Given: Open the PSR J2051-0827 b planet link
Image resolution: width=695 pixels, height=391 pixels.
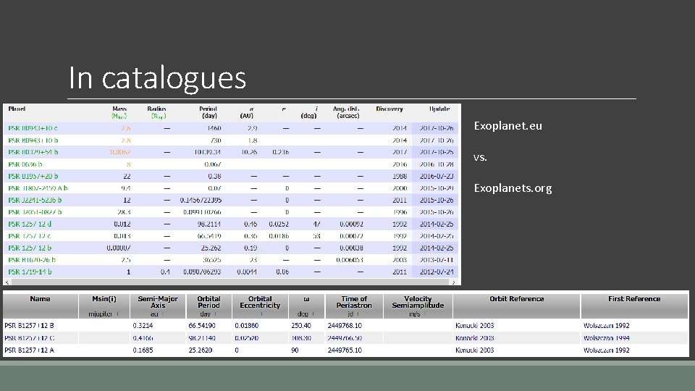Looking at the screenshot, I should point(35,212).
